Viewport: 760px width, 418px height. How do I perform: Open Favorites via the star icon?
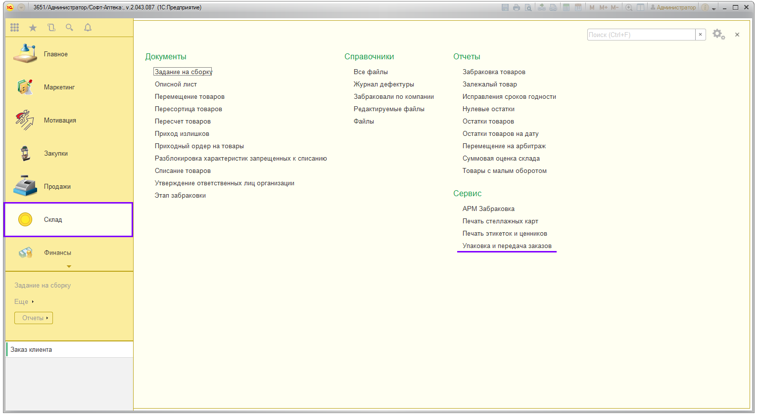pos(33,28)
